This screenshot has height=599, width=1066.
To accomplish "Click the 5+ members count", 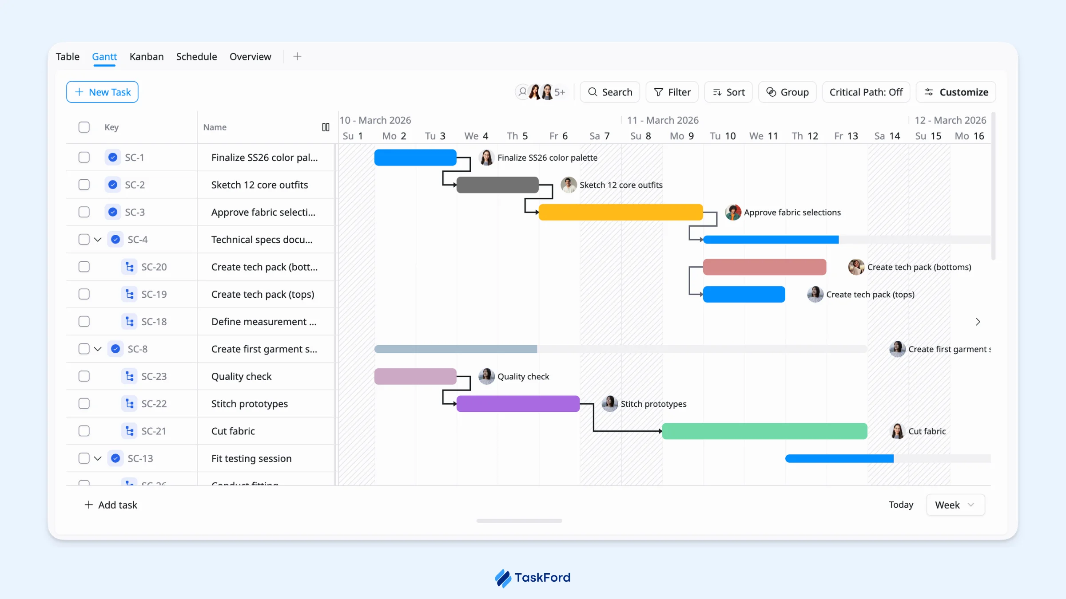I will 560,92.
